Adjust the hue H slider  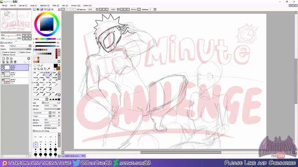point(46,39)
